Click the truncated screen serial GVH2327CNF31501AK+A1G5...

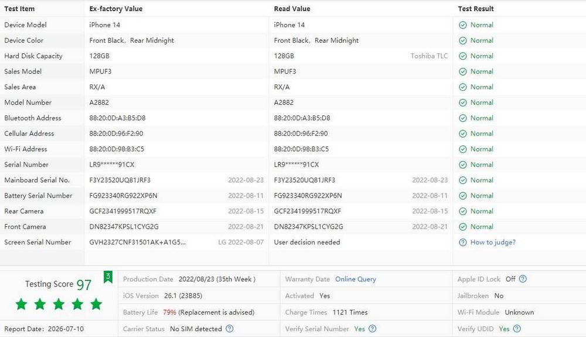coord(138,242)
